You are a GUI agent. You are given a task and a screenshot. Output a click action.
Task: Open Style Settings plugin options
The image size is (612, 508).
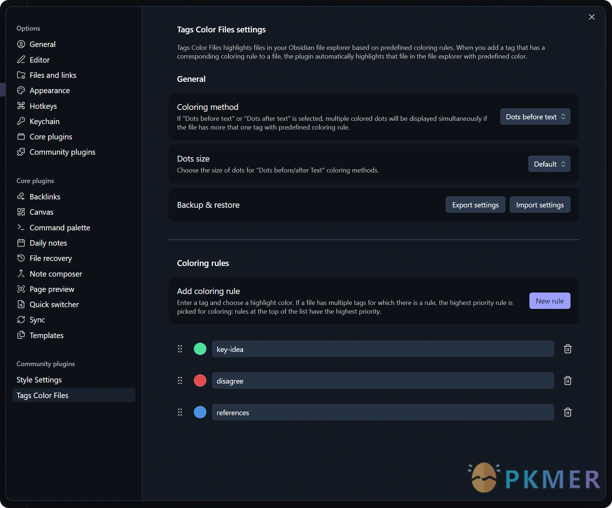74,380
